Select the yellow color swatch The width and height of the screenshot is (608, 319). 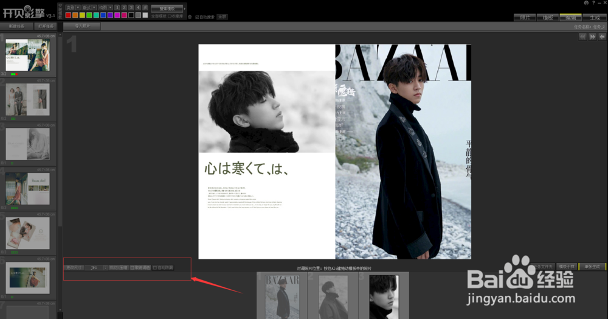pyautogui.click(x=82, y=15)
